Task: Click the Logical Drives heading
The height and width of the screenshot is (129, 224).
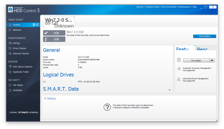Action: point(58,75)
